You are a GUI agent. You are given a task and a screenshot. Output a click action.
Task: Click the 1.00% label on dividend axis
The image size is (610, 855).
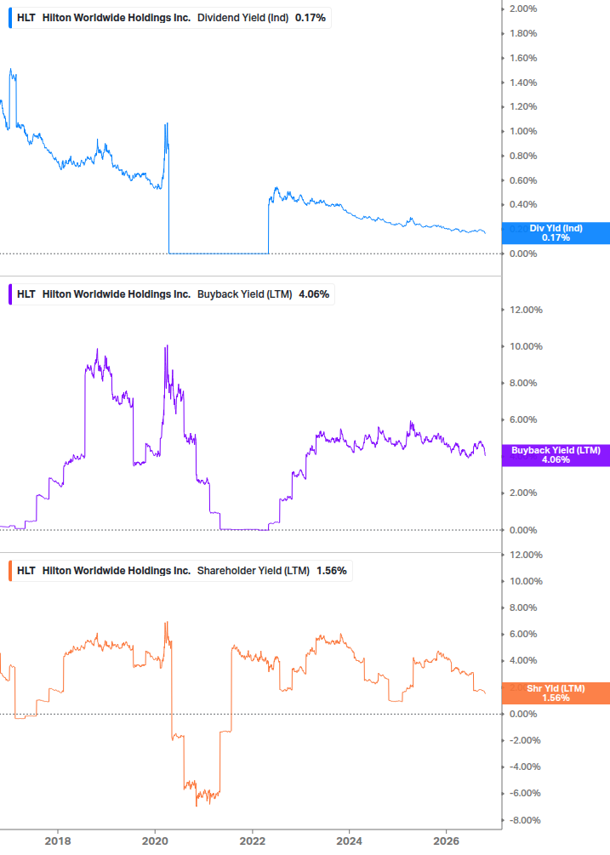523,131
